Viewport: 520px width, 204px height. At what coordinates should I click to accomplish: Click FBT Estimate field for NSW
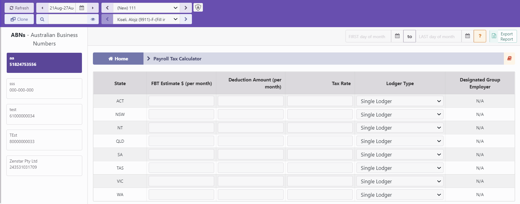(x=181, y=114)
